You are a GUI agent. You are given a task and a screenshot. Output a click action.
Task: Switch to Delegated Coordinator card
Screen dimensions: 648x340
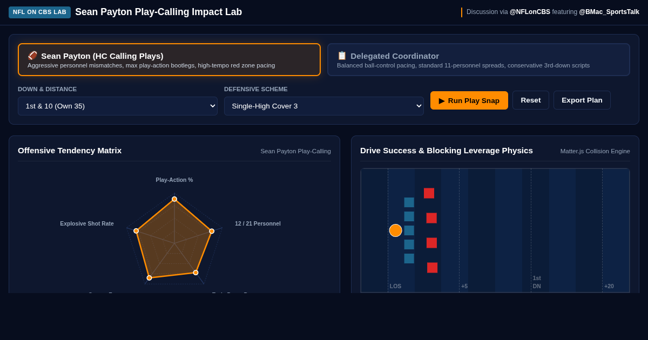[478, 60]
